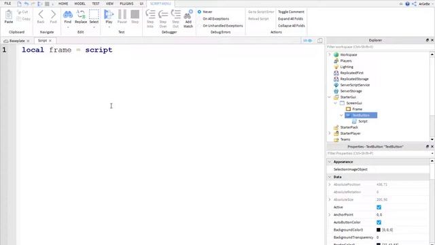Click the help question mark icon
Viewport: 435px width, 245px height.
point(407,3)
